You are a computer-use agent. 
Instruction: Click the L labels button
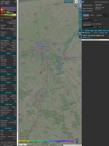(x=80, y=12)
